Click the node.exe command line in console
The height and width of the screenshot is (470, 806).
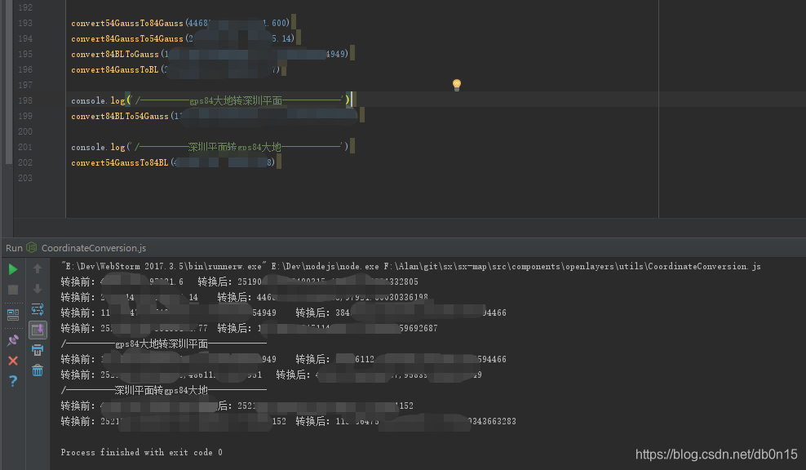pos(410,266)
